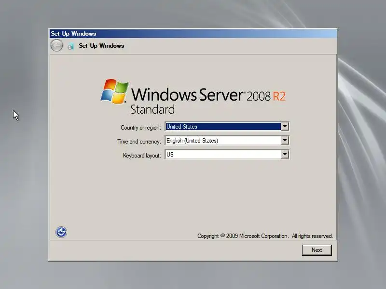Click the Windows flag logo
Image resolution: width=386 pixels, height=289 pixels.
(114, 91)
